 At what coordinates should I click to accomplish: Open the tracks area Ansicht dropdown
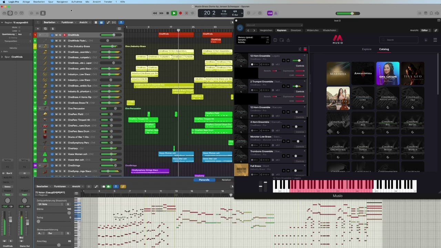click(x=84, y=22)
